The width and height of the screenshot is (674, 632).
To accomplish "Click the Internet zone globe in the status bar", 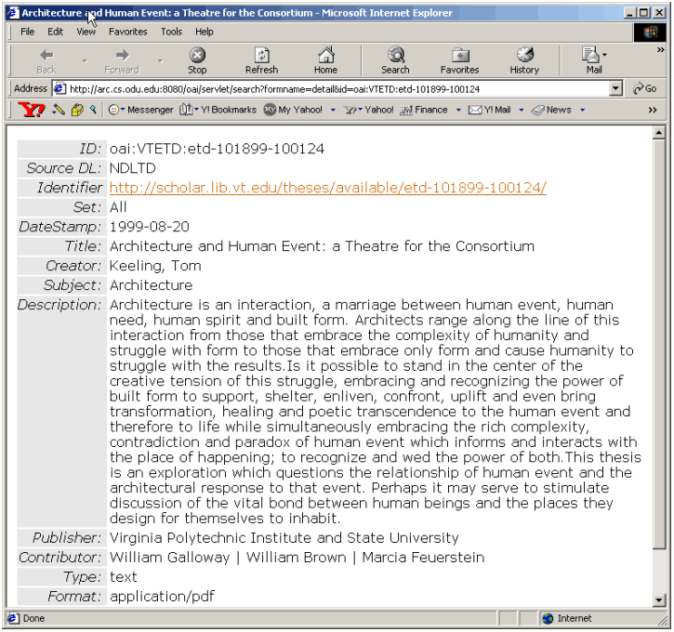I will tap(548, 618).
